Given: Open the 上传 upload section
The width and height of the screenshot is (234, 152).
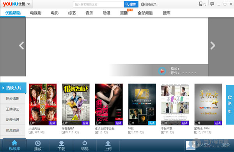Looking at the screenshot, I should [x=108, y=145].
